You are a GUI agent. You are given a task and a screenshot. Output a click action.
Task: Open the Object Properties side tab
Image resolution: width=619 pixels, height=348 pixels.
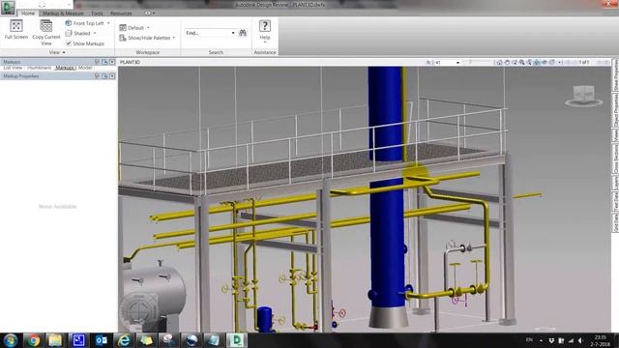615,110
